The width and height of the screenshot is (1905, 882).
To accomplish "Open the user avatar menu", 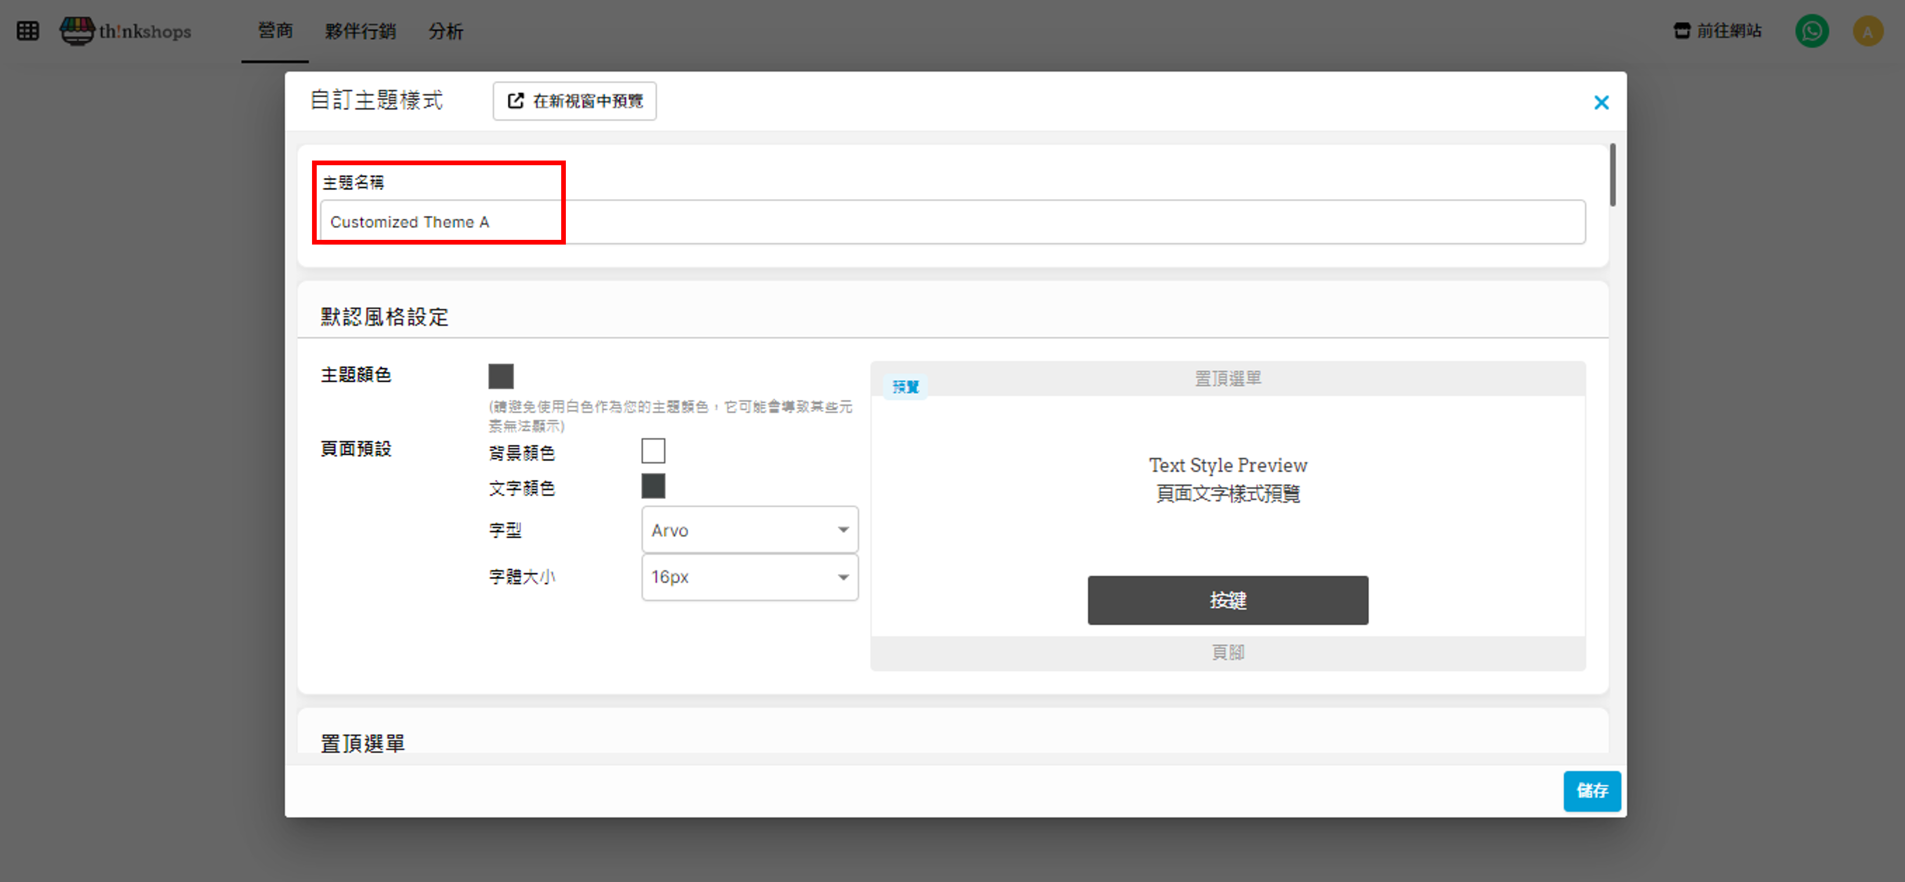I will [x=1867, y=31].
